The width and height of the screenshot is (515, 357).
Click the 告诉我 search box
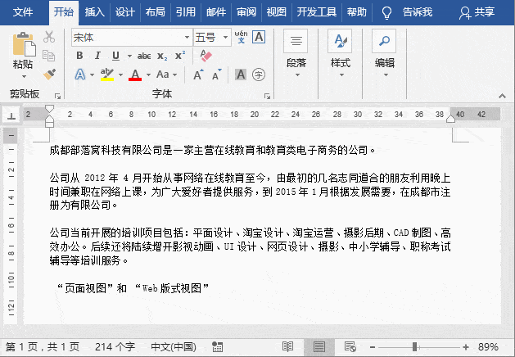click(408, 12)
